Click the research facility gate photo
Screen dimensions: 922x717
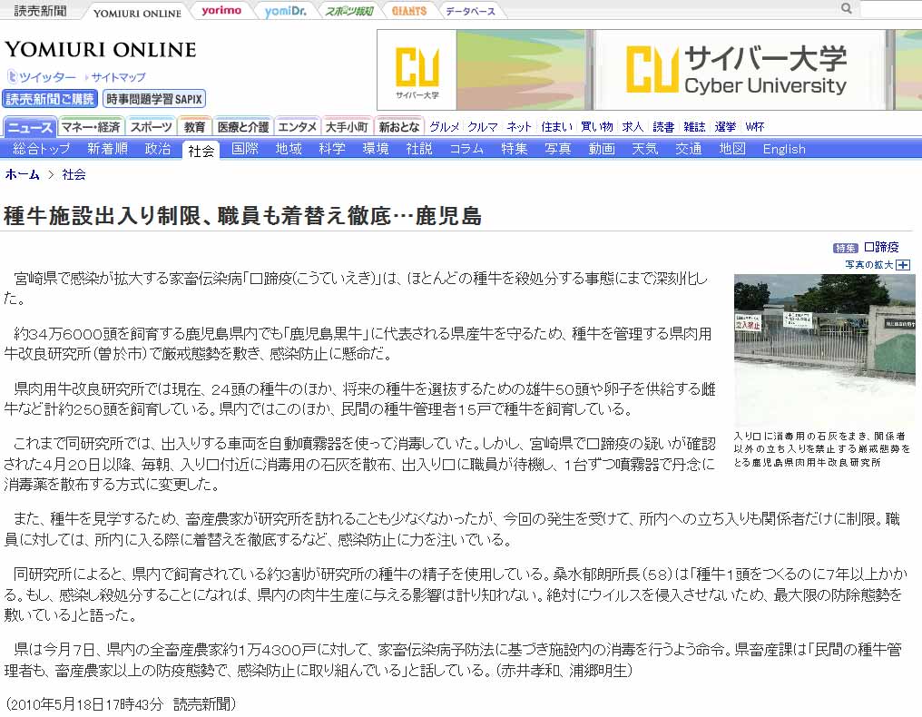(824, 349)
